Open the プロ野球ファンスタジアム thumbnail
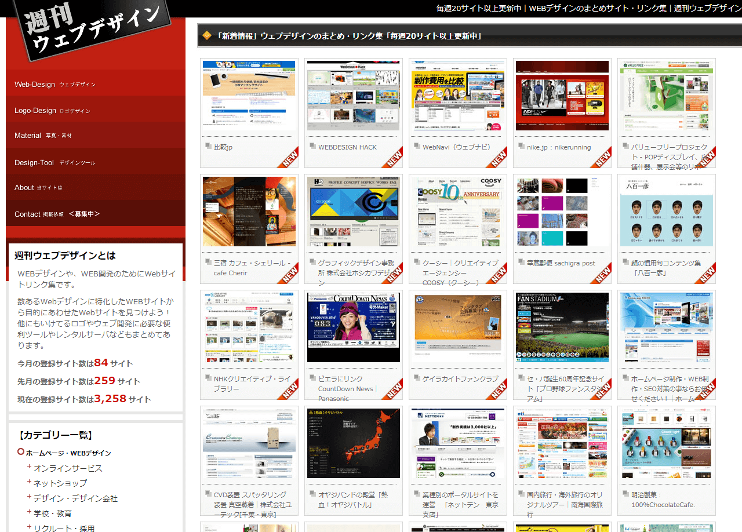The image size is (742, 532). [x=562, y=327]
